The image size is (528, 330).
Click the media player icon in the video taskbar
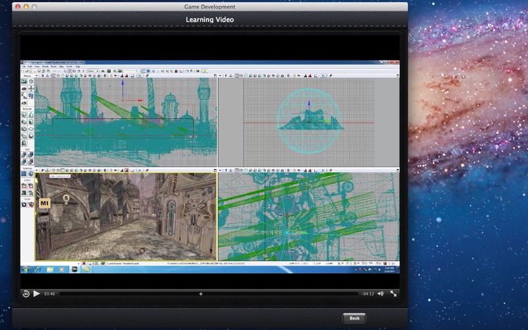point(62,269)
